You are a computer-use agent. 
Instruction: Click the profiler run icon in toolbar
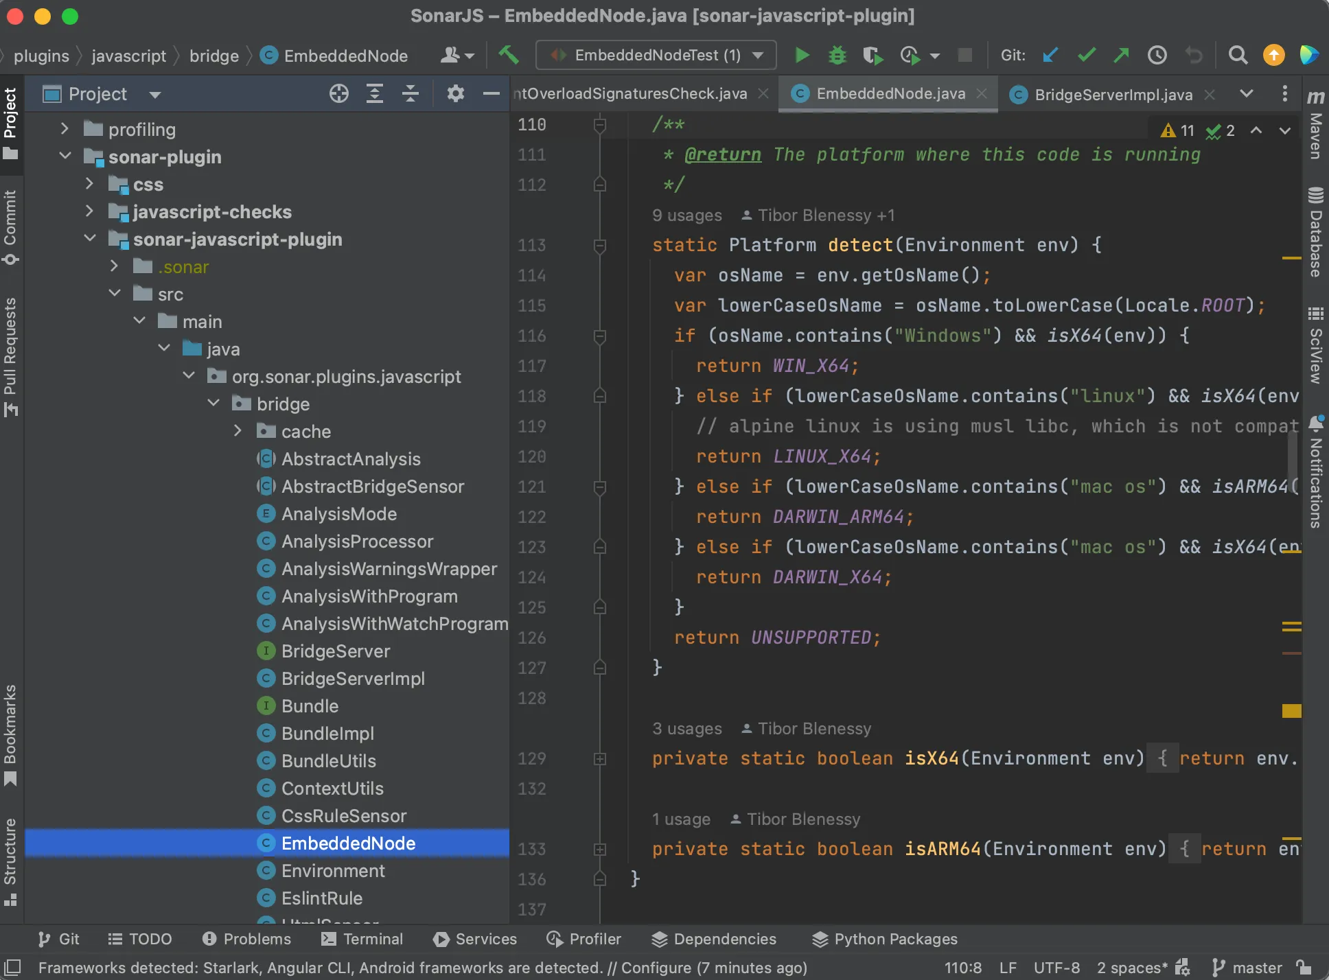[x=910, y=55]
